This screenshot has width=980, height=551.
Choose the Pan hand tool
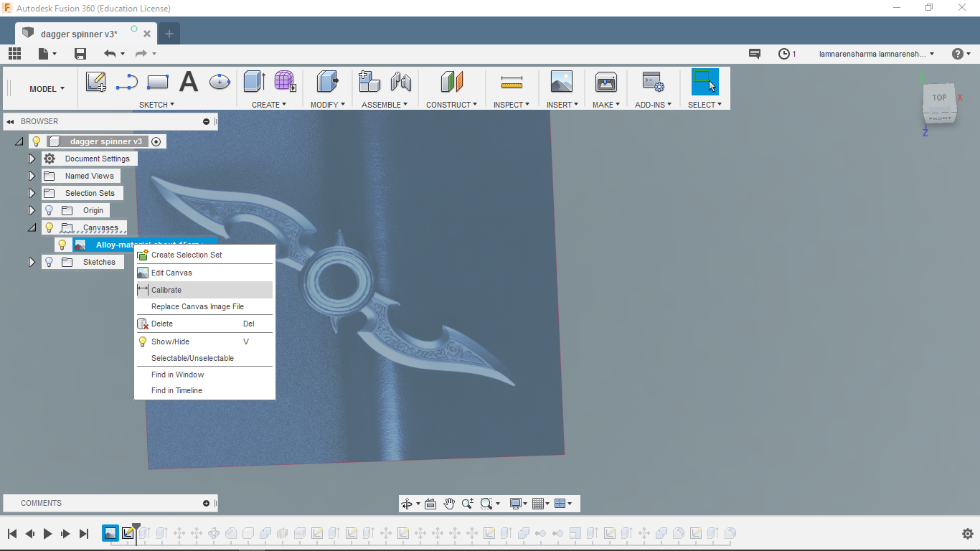(x=449, y=504)
